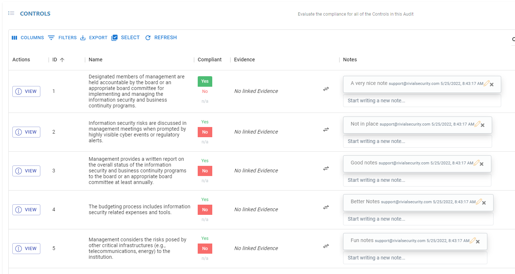This screenshot has height=274, width=515.
Task: Click the swap arrows icon in row 4
Action: click(x=326, y=207)
